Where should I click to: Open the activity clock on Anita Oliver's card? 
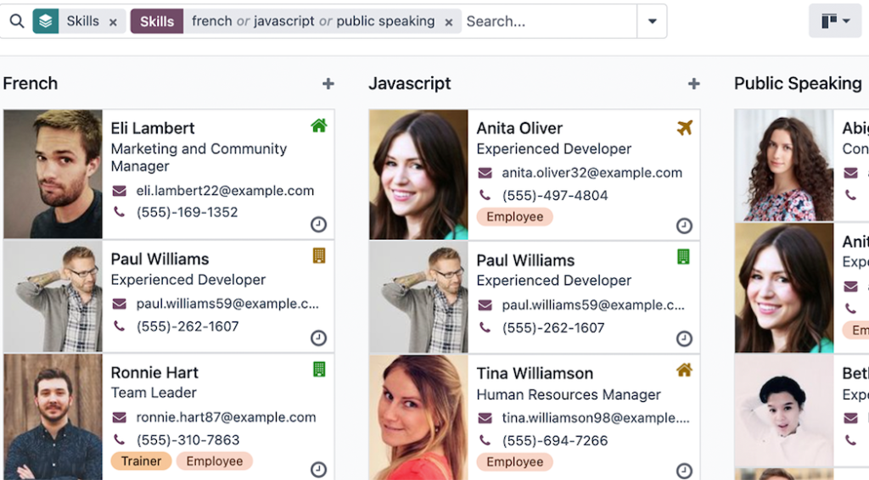coord(684,226)
